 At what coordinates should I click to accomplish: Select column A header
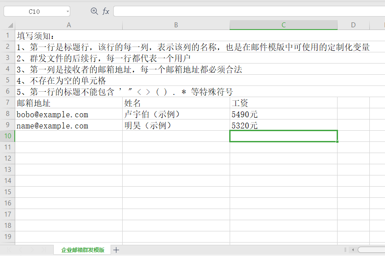(x=69, y=25)
